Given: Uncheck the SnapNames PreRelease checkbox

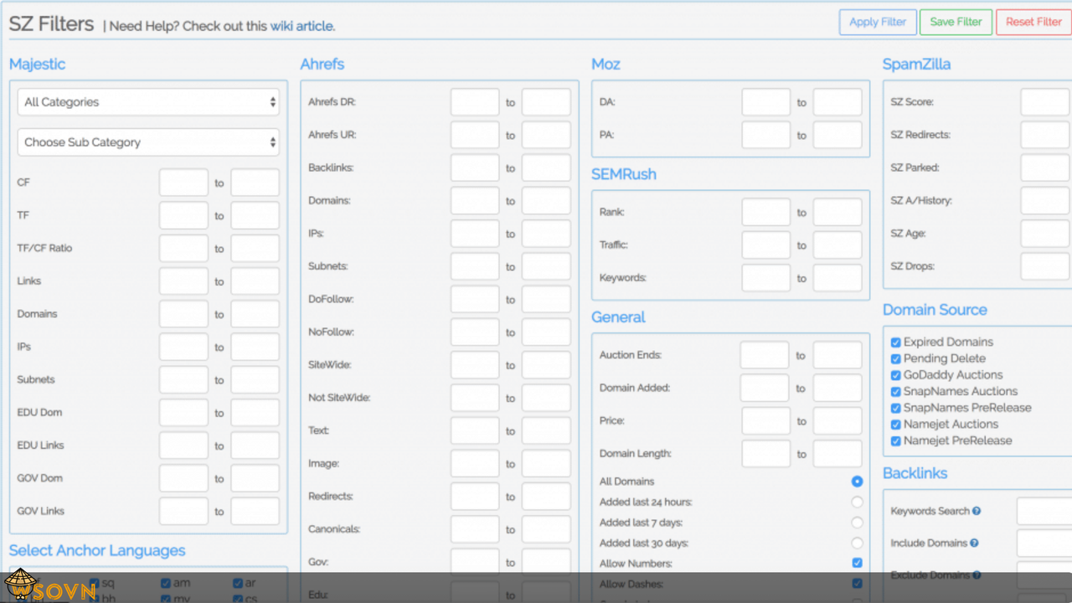Looking at the screenshot, I should (x=896, y=408).
